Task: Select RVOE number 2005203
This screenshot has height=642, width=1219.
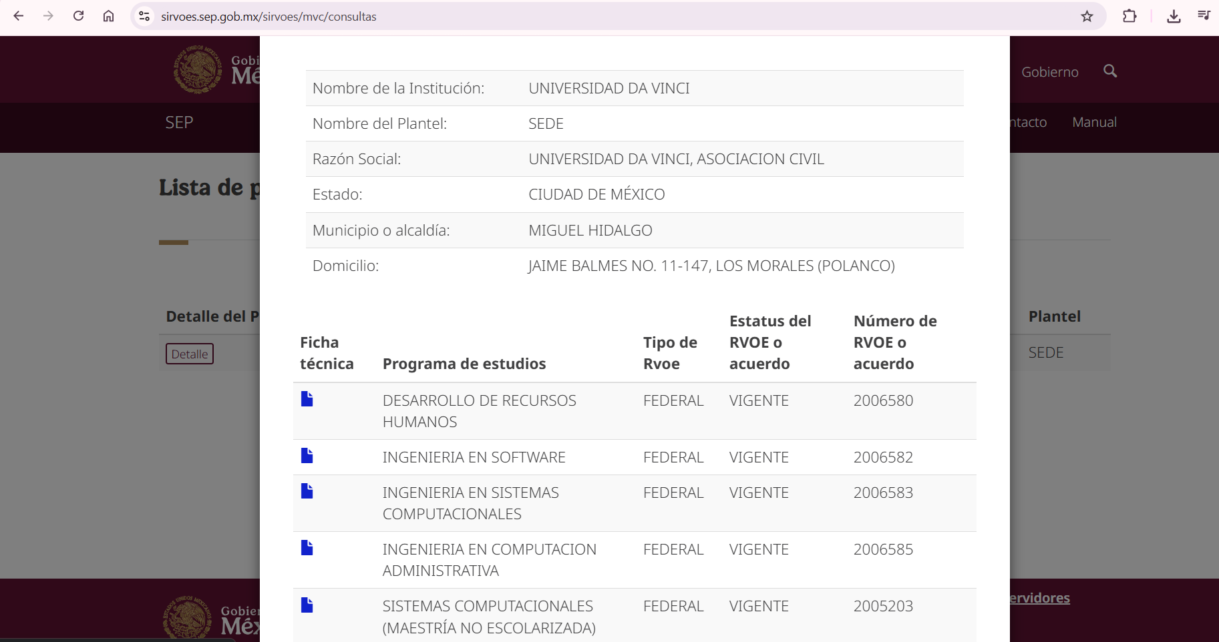Action: [x=883, y=606]
